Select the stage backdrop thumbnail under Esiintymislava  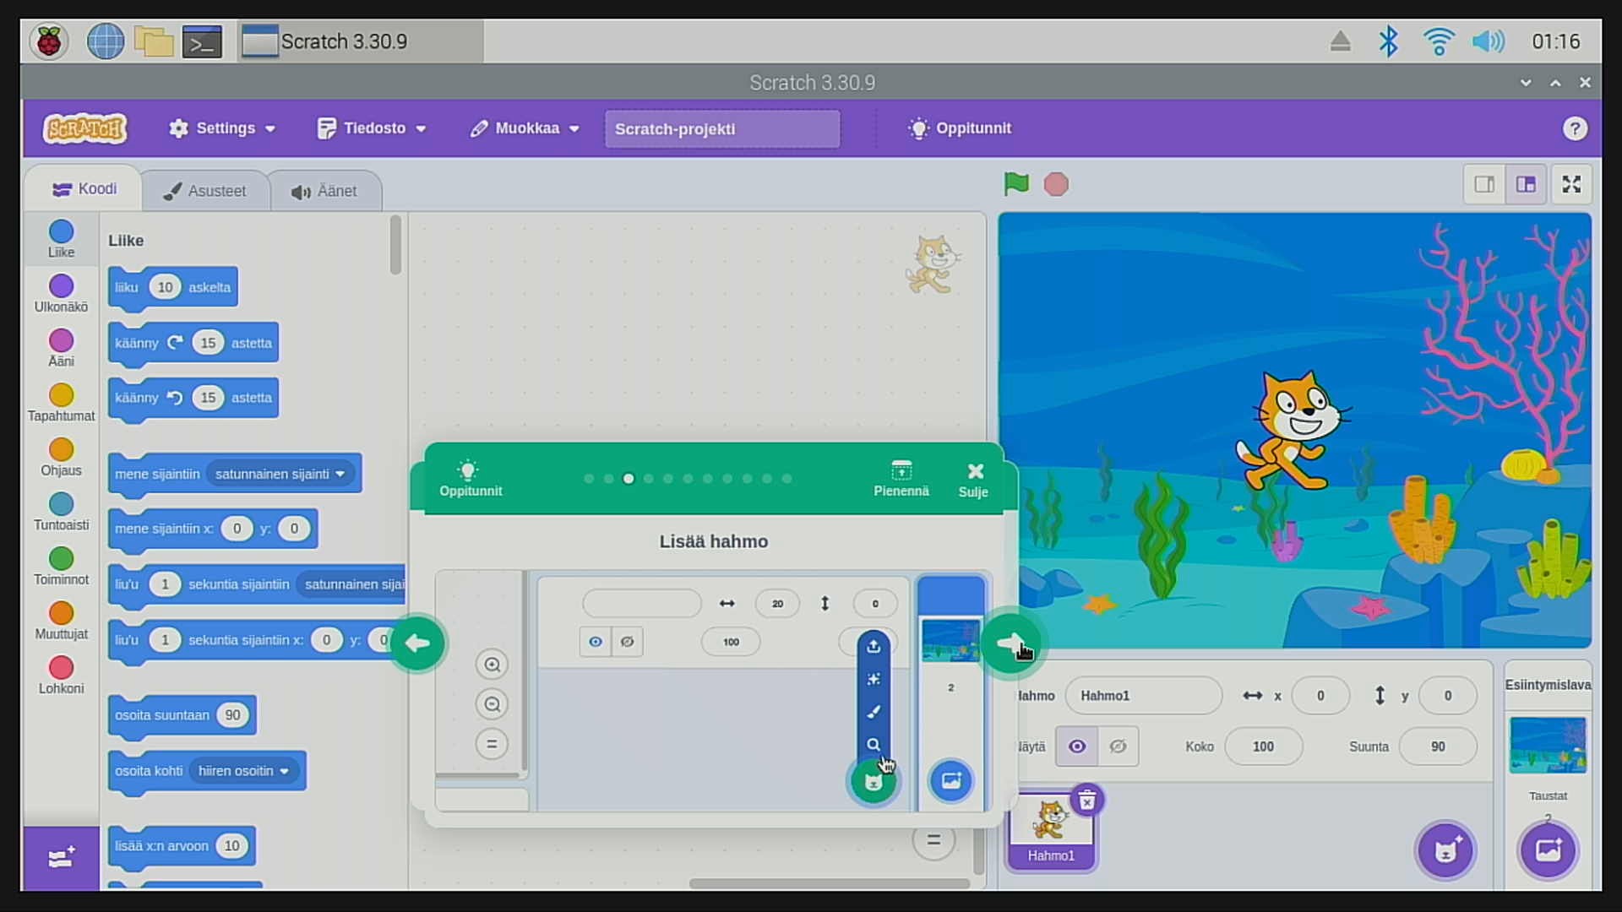1548,745
